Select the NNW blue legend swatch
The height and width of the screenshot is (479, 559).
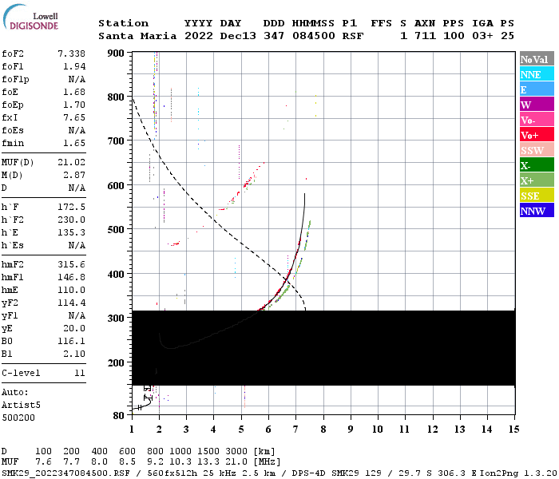[537, 210]
